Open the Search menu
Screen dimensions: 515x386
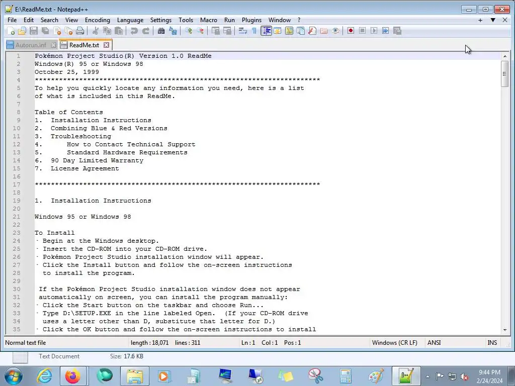[x=49, y=20]
